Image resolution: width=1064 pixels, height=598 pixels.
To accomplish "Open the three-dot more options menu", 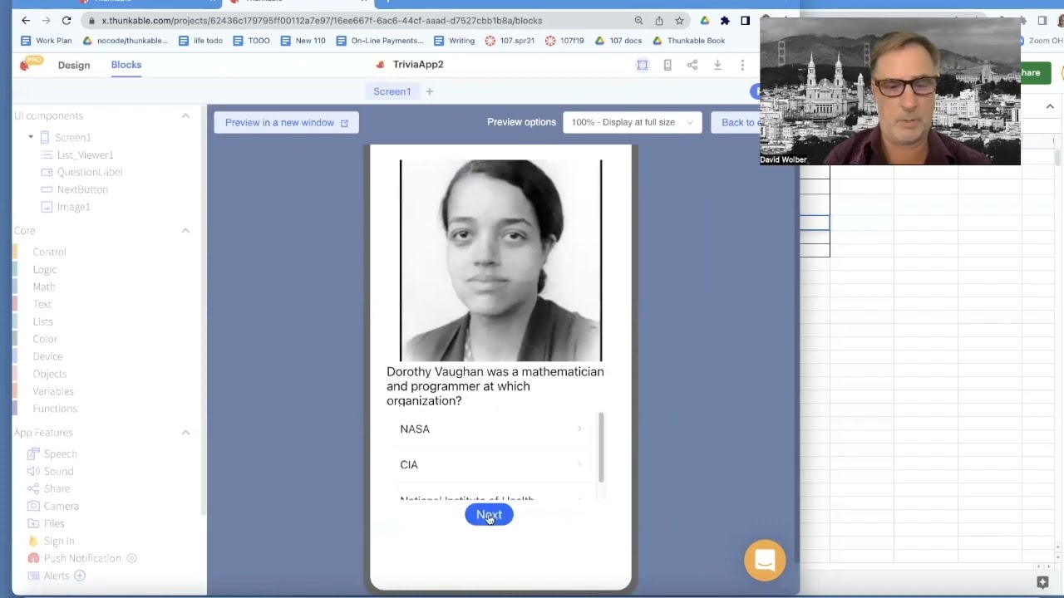I will pyautogui.click(x=742, y=65).
